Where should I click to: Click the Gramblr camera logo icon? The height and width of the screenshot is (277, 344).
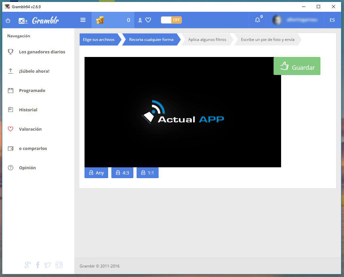pos(23,21)
